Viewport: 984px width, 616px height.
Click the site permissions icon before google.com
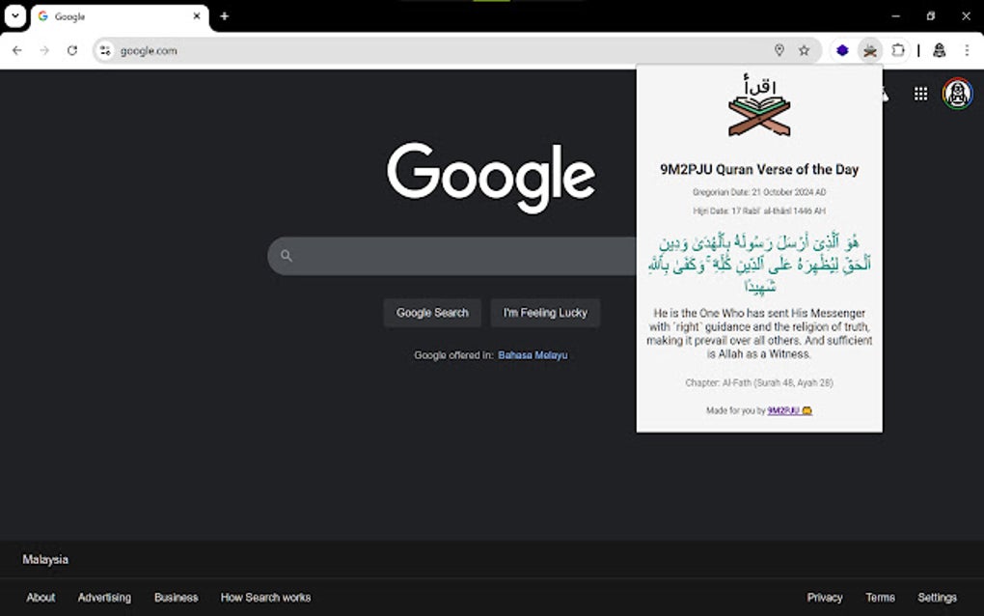click(x=104, y=50)
